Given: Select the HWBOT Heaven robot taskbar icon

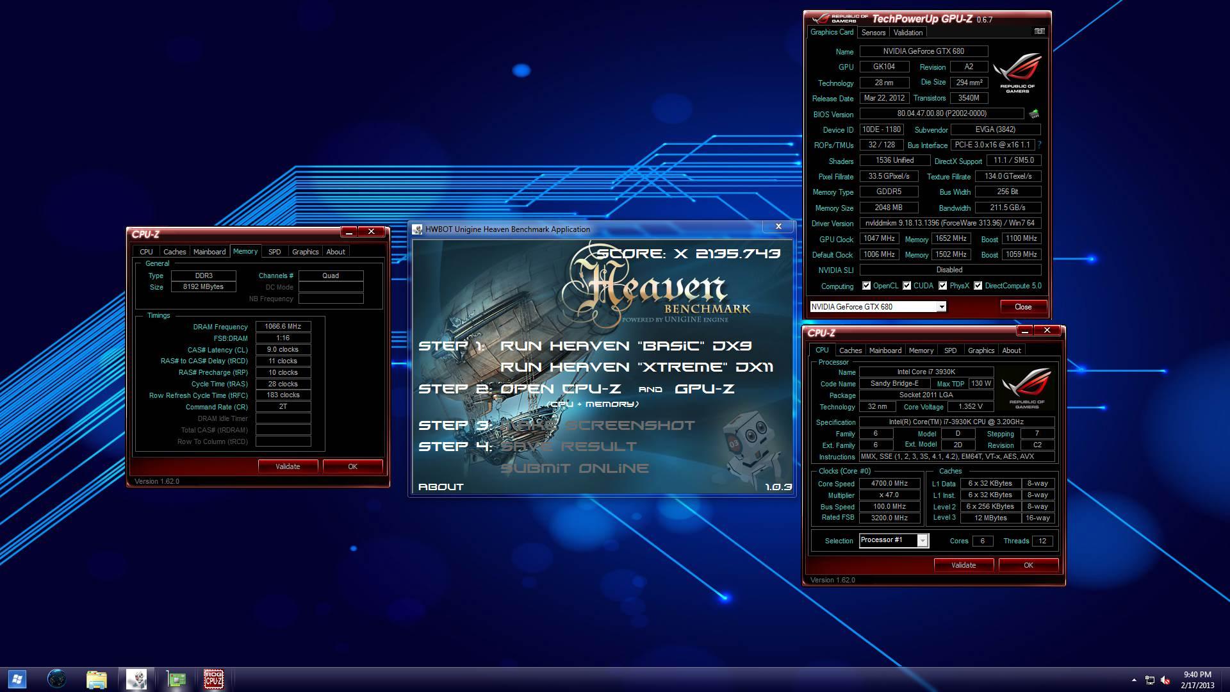Looking at the screenshot, I should click(136, 679).
